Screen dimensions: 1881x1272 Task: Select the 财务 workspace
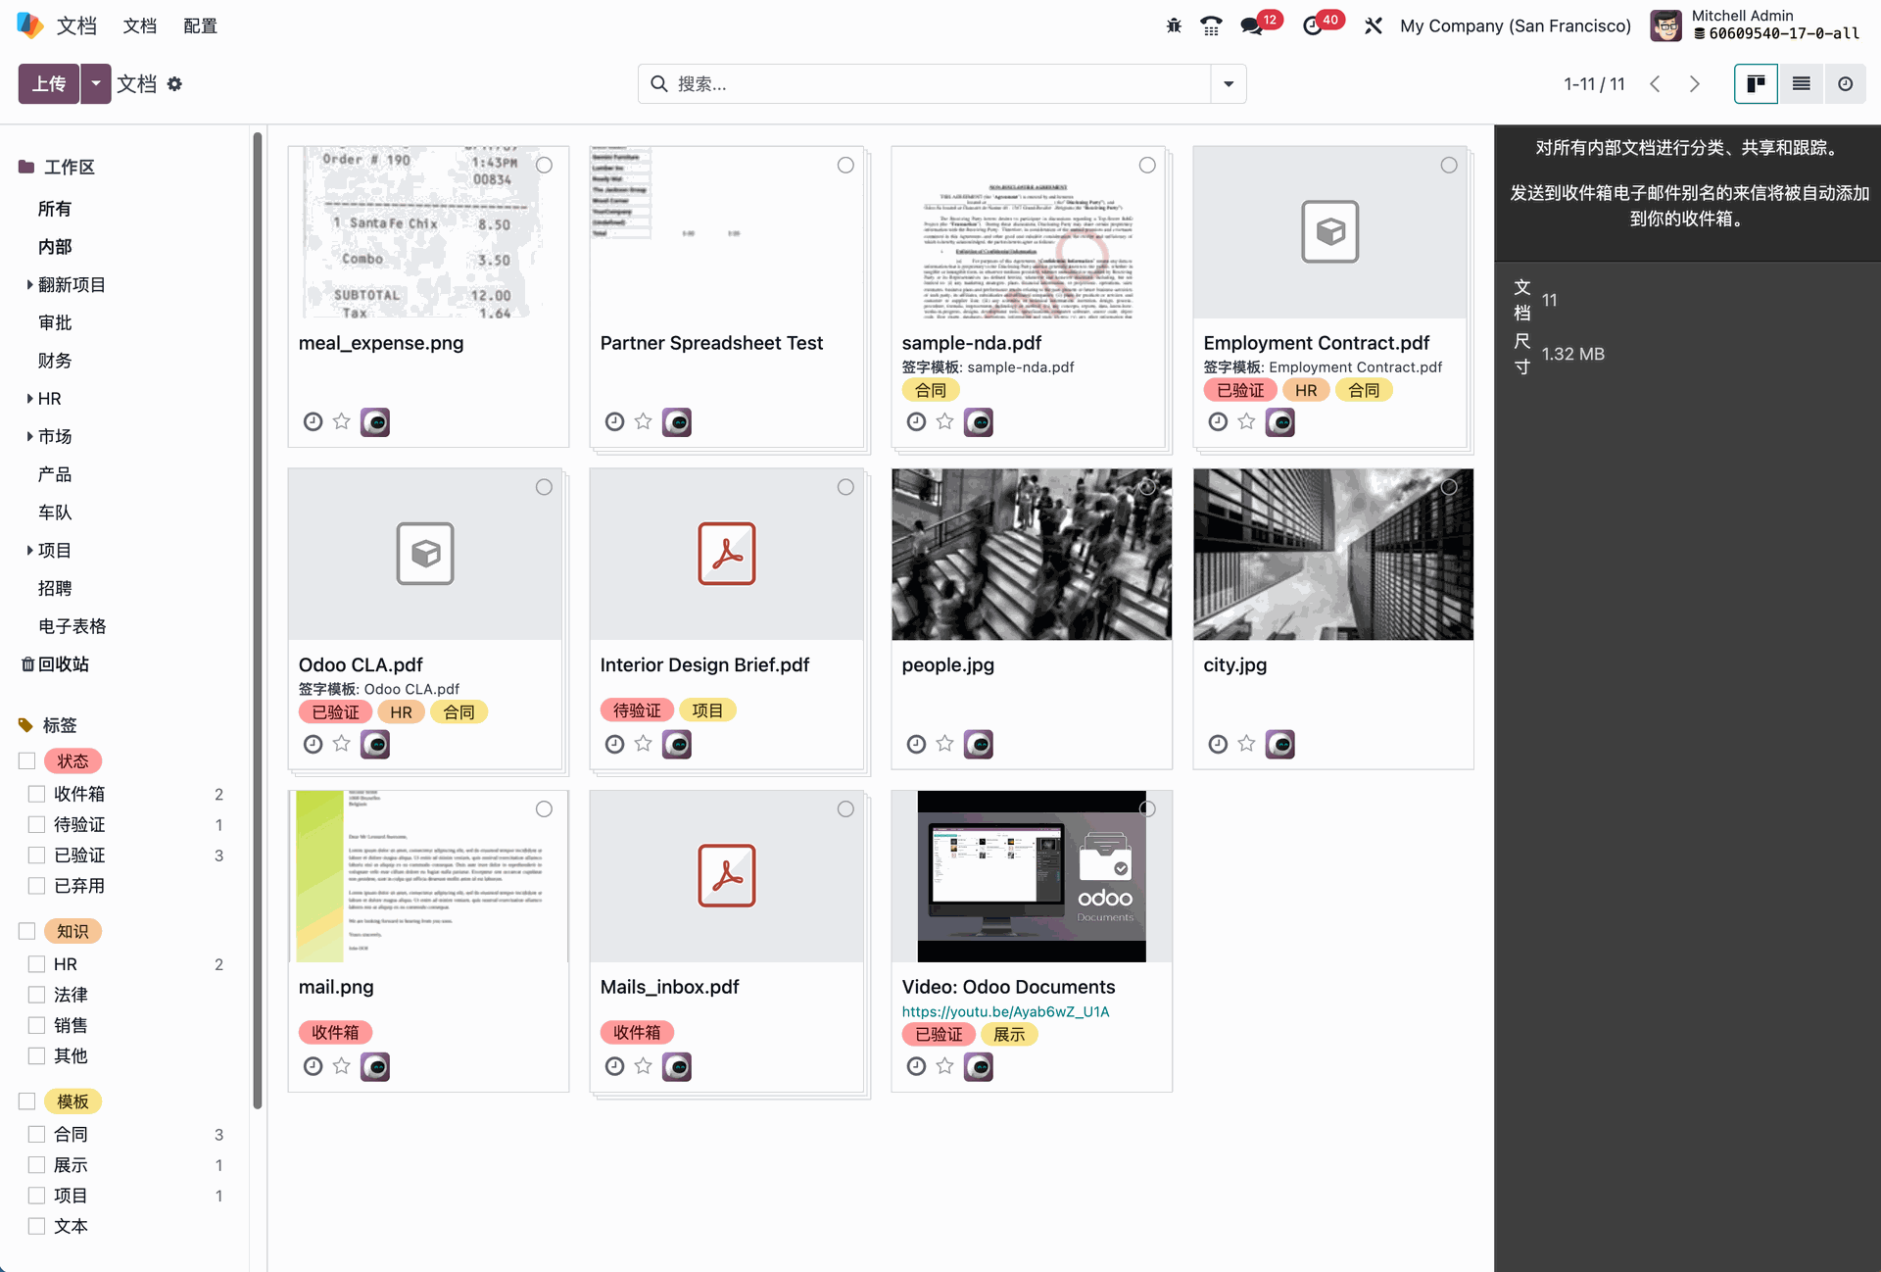55,361
